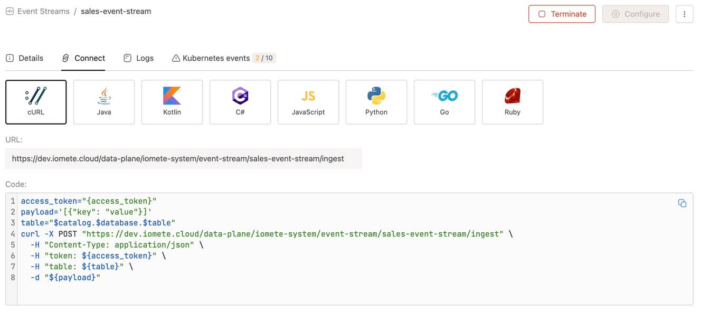Click the Event Streams breadcrumb icon

(x=10, y=11)
